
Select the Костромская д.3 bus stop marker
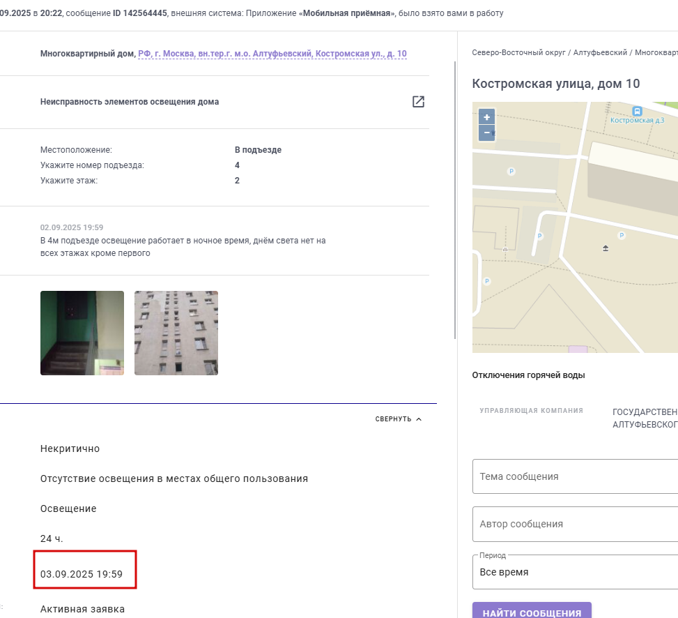pyautogui.click(x=637, y=111)
